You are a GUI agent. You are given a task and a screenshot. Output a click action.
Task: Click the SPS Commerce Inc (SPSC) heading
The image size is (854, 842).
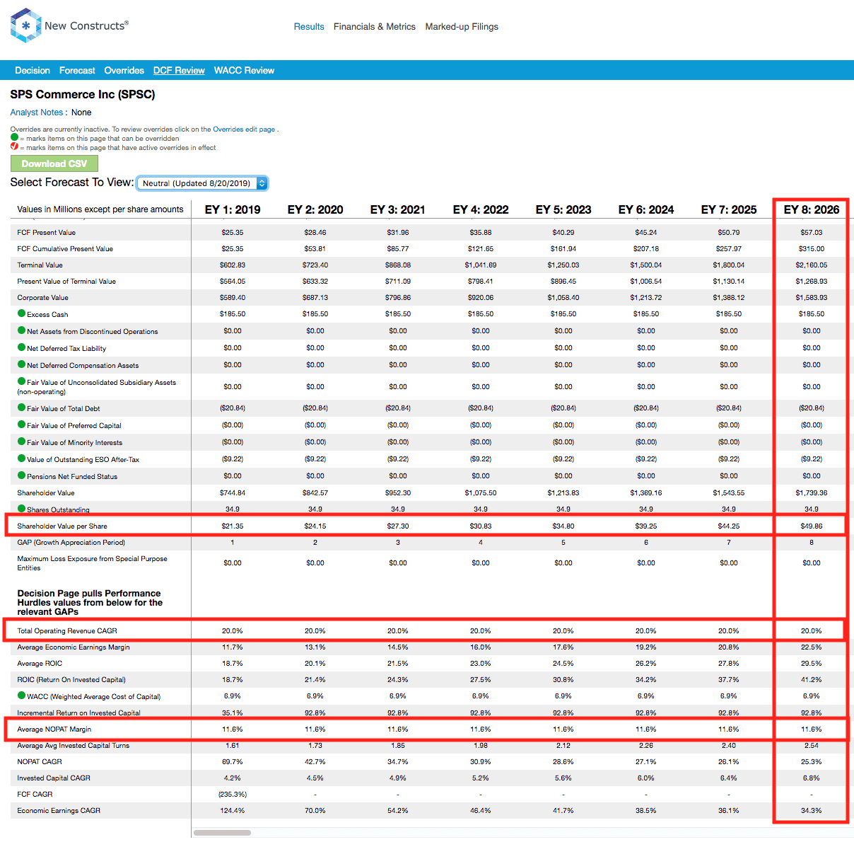[x=83, y=94]
